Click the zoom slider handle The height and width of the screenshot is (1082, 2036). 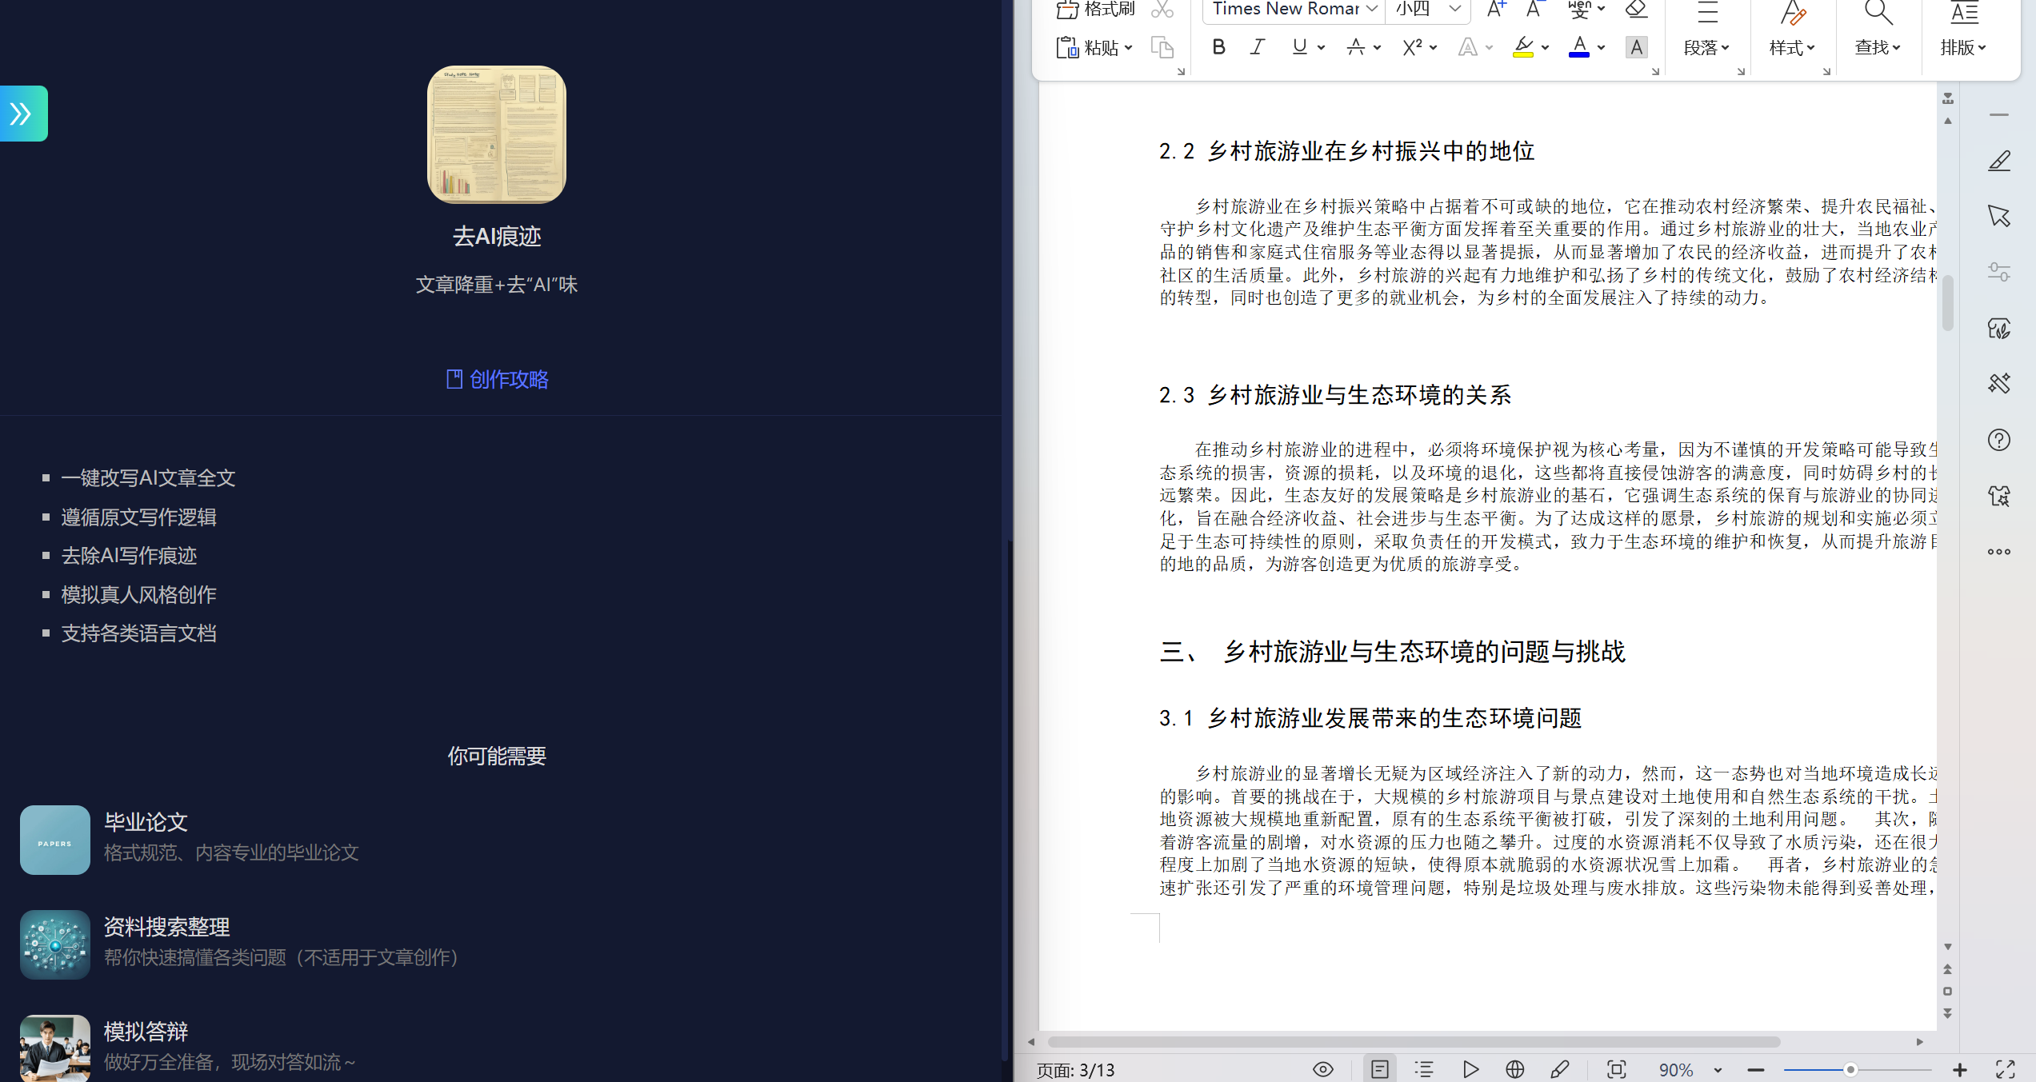tap(1850, 1070)
